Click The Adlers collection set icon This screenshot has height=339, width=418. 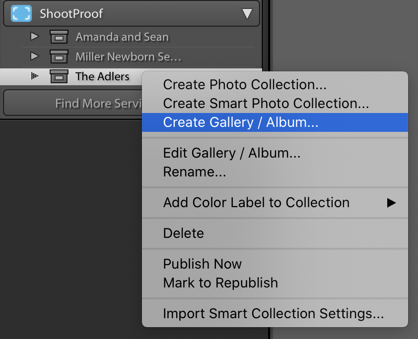pyautogui.click(x=59, y=76)
